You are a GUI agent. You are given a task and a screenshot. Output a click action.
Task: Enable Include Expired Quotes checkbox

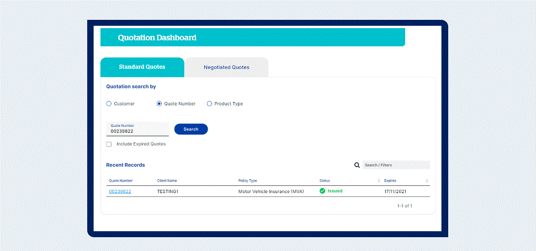pyautogui.click(x=109, y=145)
